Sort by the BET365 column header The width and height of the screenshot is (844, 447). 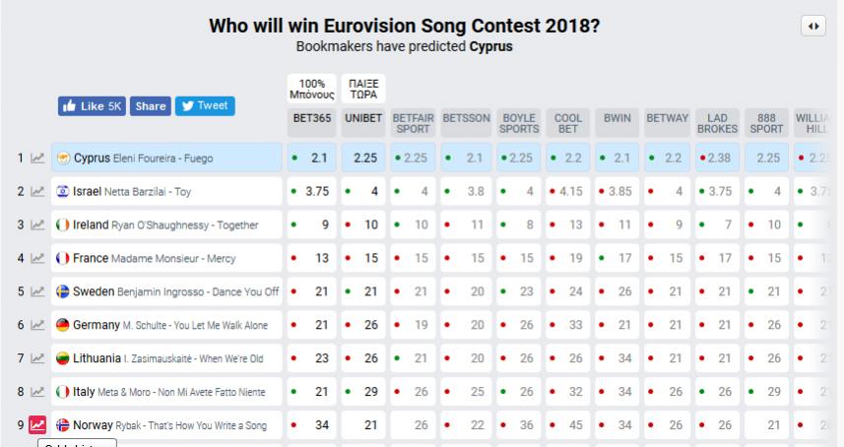coord(311,117)
